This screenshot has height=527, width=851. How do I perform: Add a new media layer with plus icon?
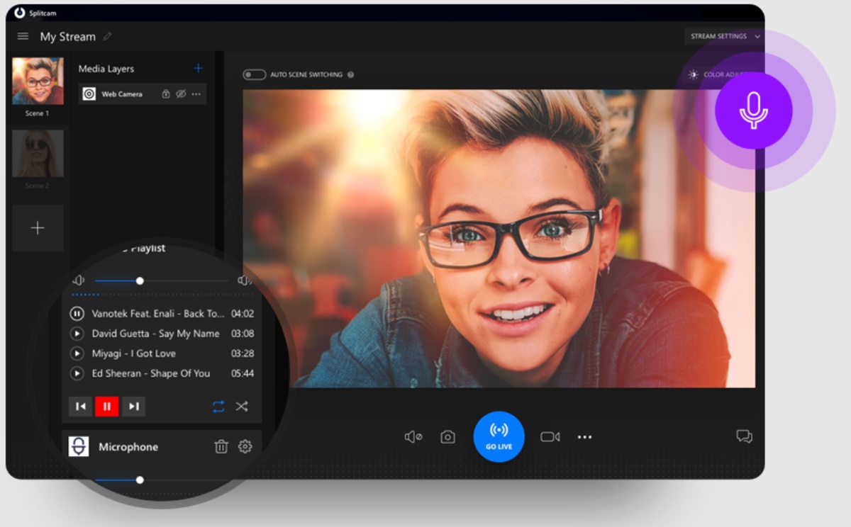pos(198,68)
